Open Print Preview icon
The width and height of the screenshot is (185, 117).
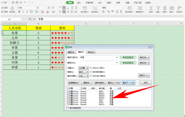coord(21,3)
